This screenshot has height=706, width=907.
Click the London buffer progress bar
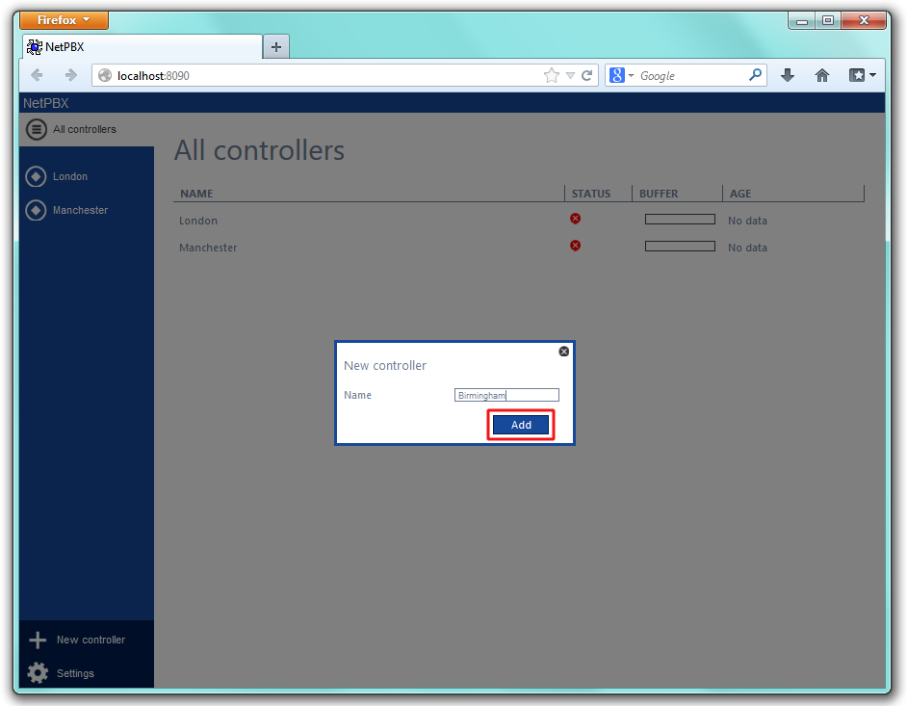click(x=680, y=220)
